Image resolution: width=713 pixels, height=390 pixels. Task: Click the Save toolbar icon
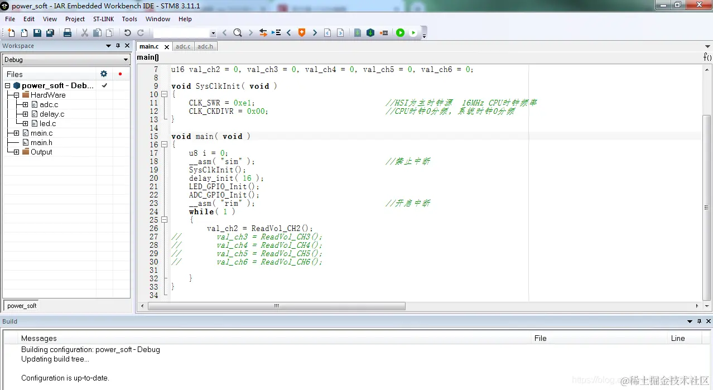pos(37,33)
